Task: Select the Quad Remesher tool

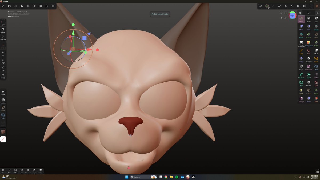Action: point(301,44)
